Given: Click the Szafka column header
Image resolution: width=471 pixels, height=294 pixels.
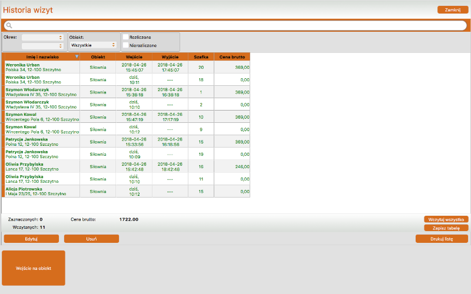Looking at the screenshot, I should click(x=201, y=56).
